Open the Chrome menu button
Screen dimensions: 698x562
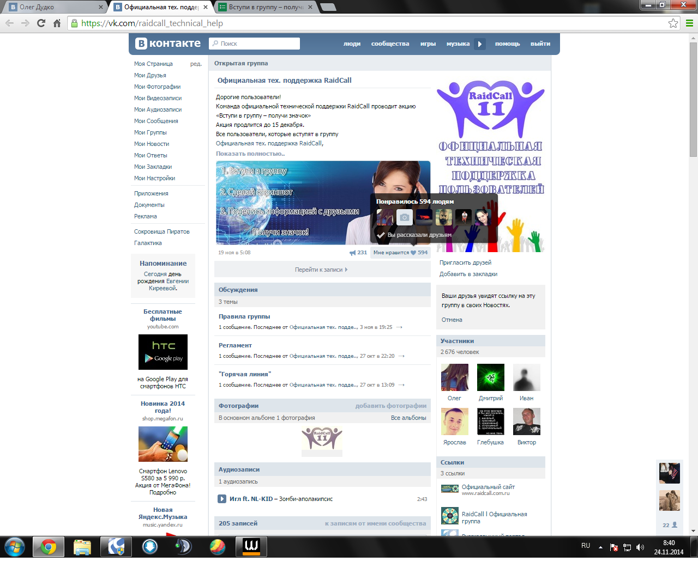(689, 23)
